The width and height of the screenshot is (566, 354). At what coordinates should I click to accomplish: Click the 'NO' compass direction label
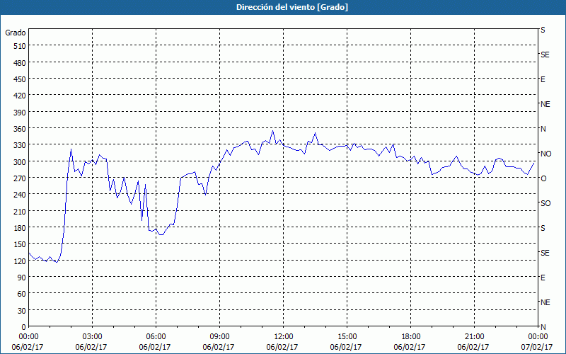tap(545, 154)
